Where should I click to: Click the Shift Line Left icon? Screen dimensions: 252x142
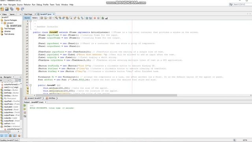[87, 18]
